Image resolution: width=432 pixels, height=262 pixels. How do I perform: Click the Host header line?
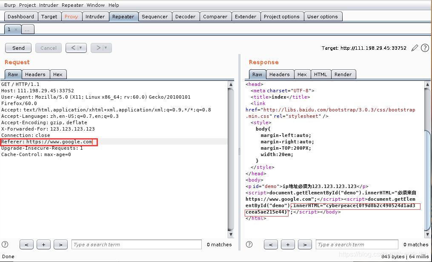point(37,91)
